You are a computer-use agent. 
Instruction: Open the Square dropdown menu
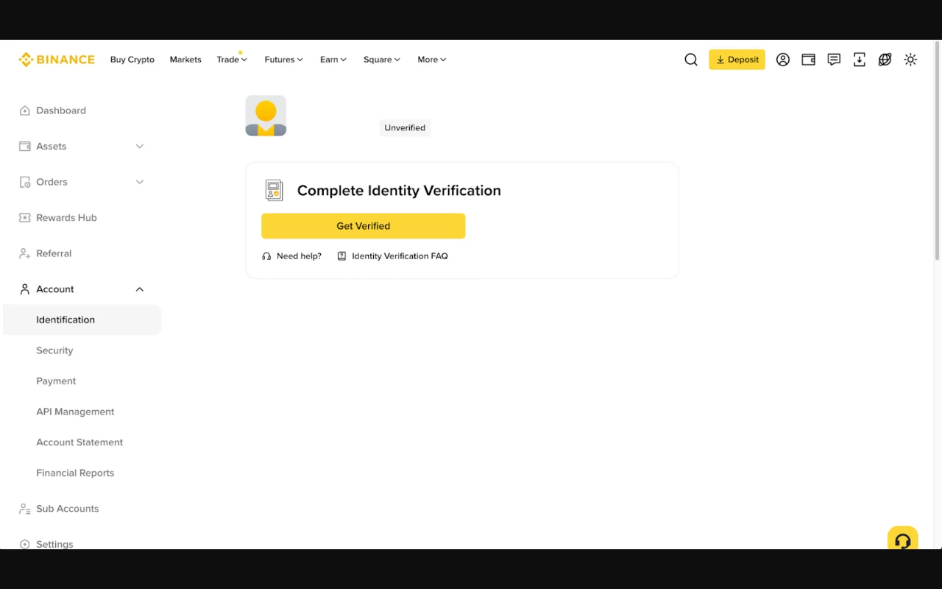382,60
